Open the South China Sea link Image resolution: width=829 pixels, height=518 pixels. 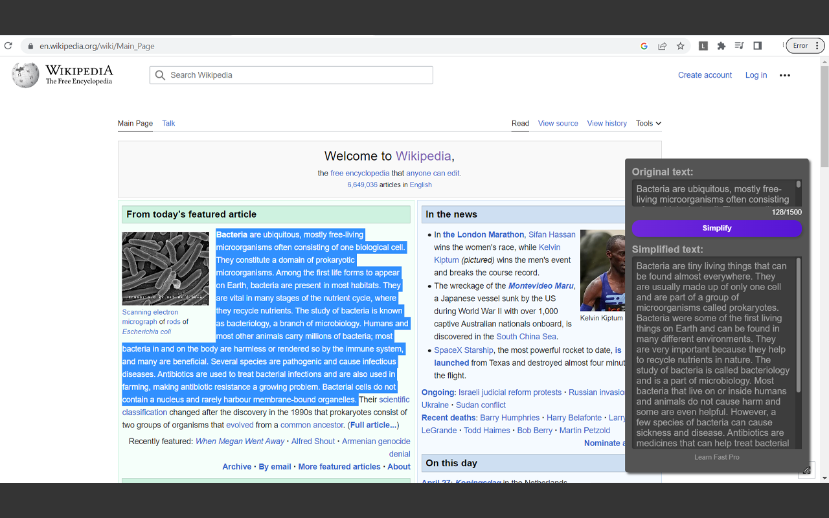[526, 336]
